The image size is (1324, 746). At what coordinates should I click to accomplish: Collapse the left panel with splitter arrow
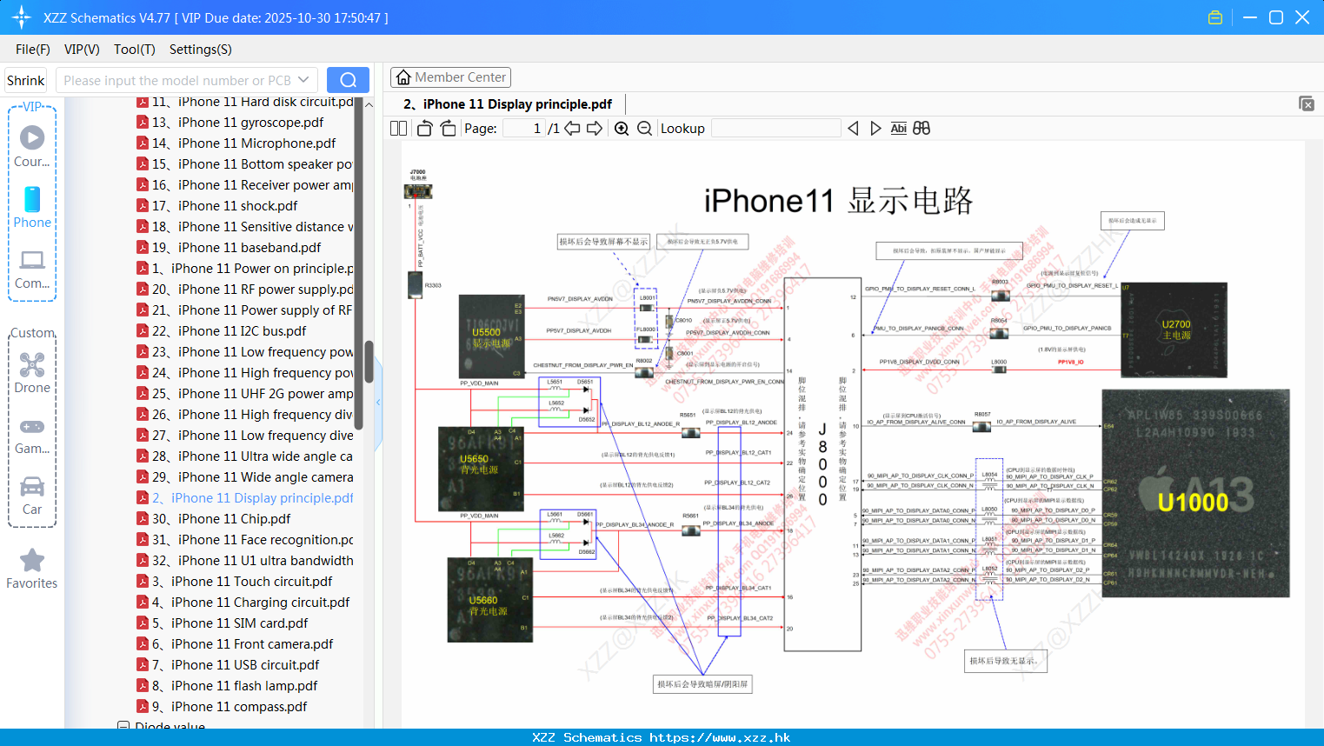tap(378, 403)
